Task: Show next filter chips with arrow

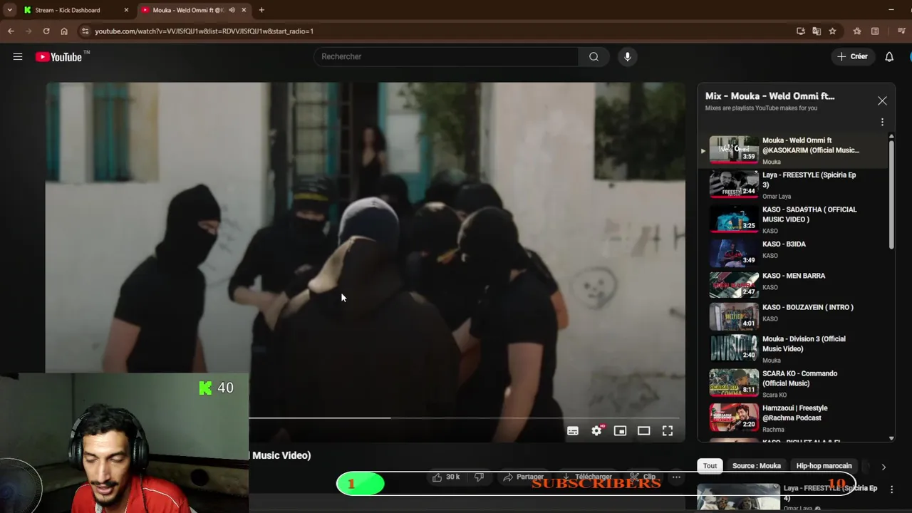Action: tap(883, 467)
